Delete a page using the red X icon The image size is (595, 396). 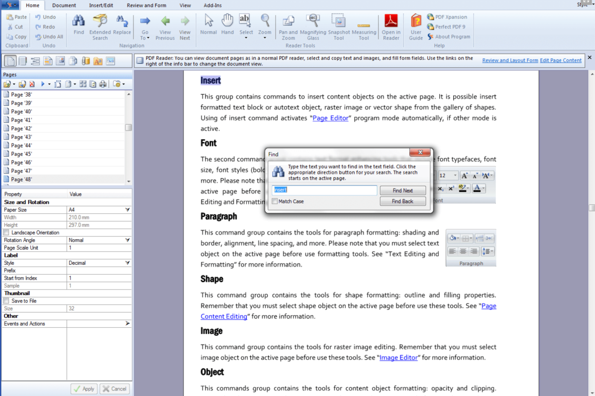tap(31, 84)
